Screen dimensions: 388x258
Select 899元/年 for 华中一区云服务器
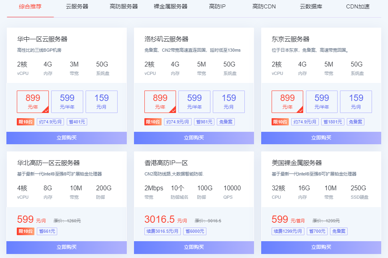[x=33, y=102]
